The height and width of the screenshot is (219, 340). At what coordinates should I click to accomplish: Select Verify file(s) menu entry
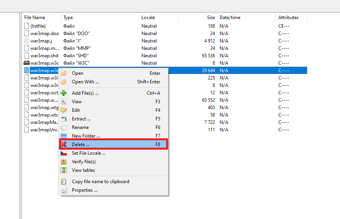(113, 162)
